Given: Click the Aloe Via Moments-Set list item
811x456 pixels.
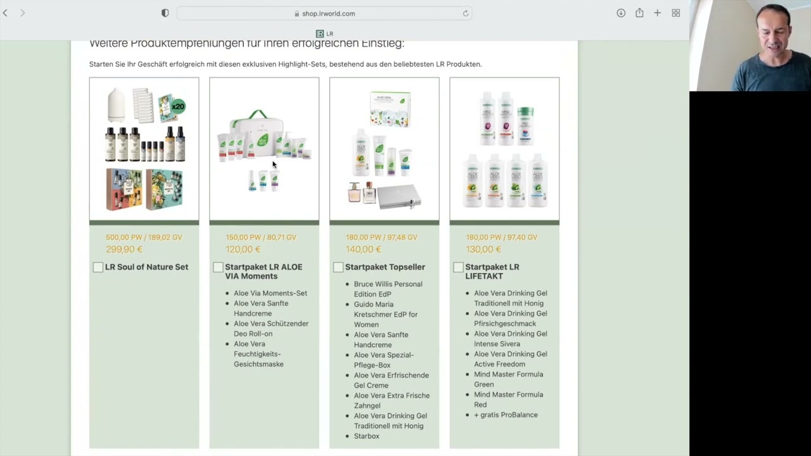Looking at the screenshot, I should (271, 293).
